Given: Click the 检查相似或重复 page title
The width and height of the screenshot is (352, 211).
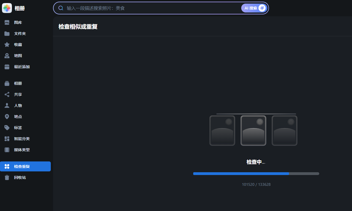Looking at the screenshot, I should (x=78, y=27).
